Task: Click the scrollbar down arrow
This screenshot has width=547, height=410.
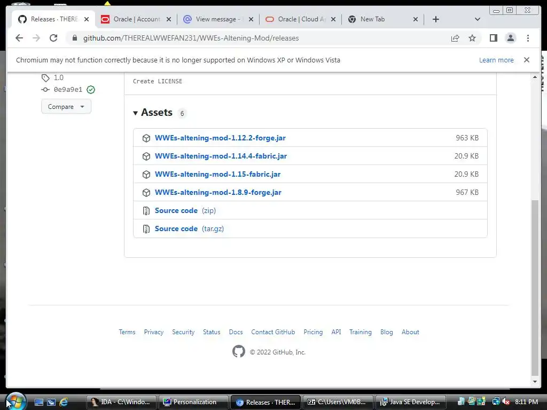Action: [x=535, y=381]
